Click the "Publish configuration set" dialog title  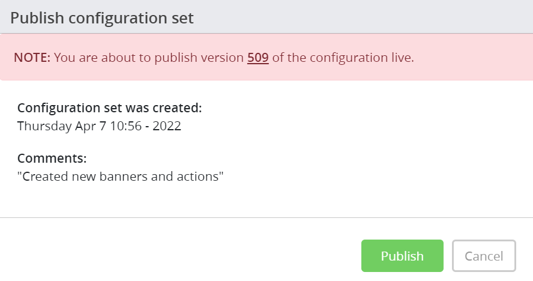pyautogui.click(x=102, y=18)
